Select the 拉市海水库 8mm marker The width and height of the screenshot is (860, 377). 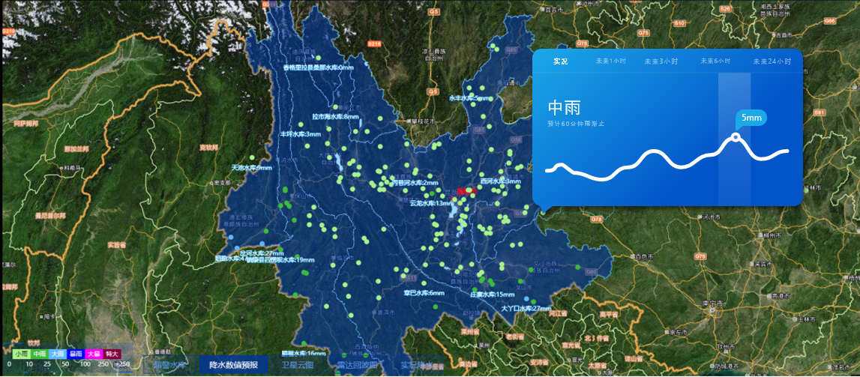coord(335,117)
